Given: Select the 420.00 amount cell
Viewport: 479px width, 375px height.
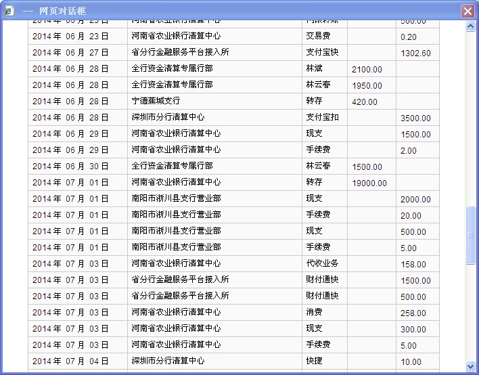Looking at the screenshot, I should pyautogui.click(x=365, y=102).
